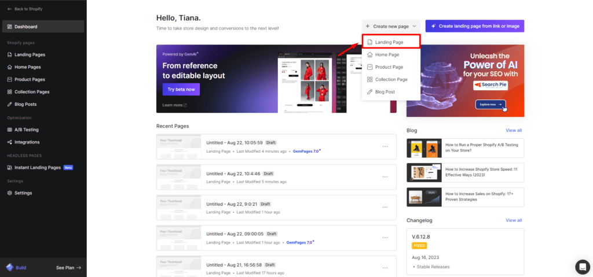Open the chat support widget icon
The image size is (593, 277).
583,267
